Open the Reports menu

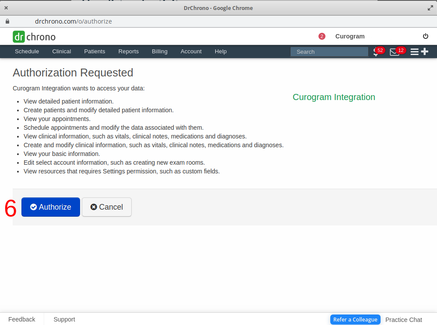coord(129,52)
